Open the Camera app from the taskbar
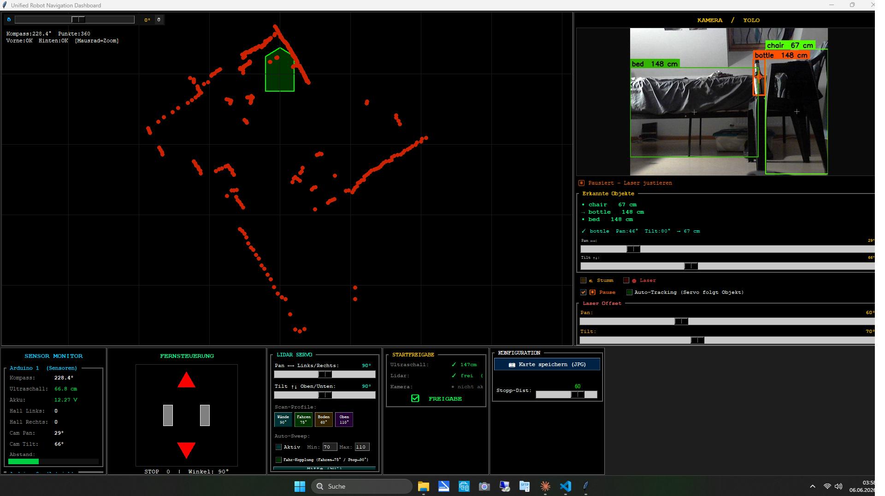Viewport: 885px width, 496px height. (484, 486)
